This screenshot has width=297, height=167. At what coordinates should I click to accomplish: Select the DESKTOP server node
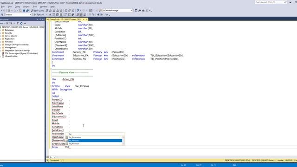(23, 27)
